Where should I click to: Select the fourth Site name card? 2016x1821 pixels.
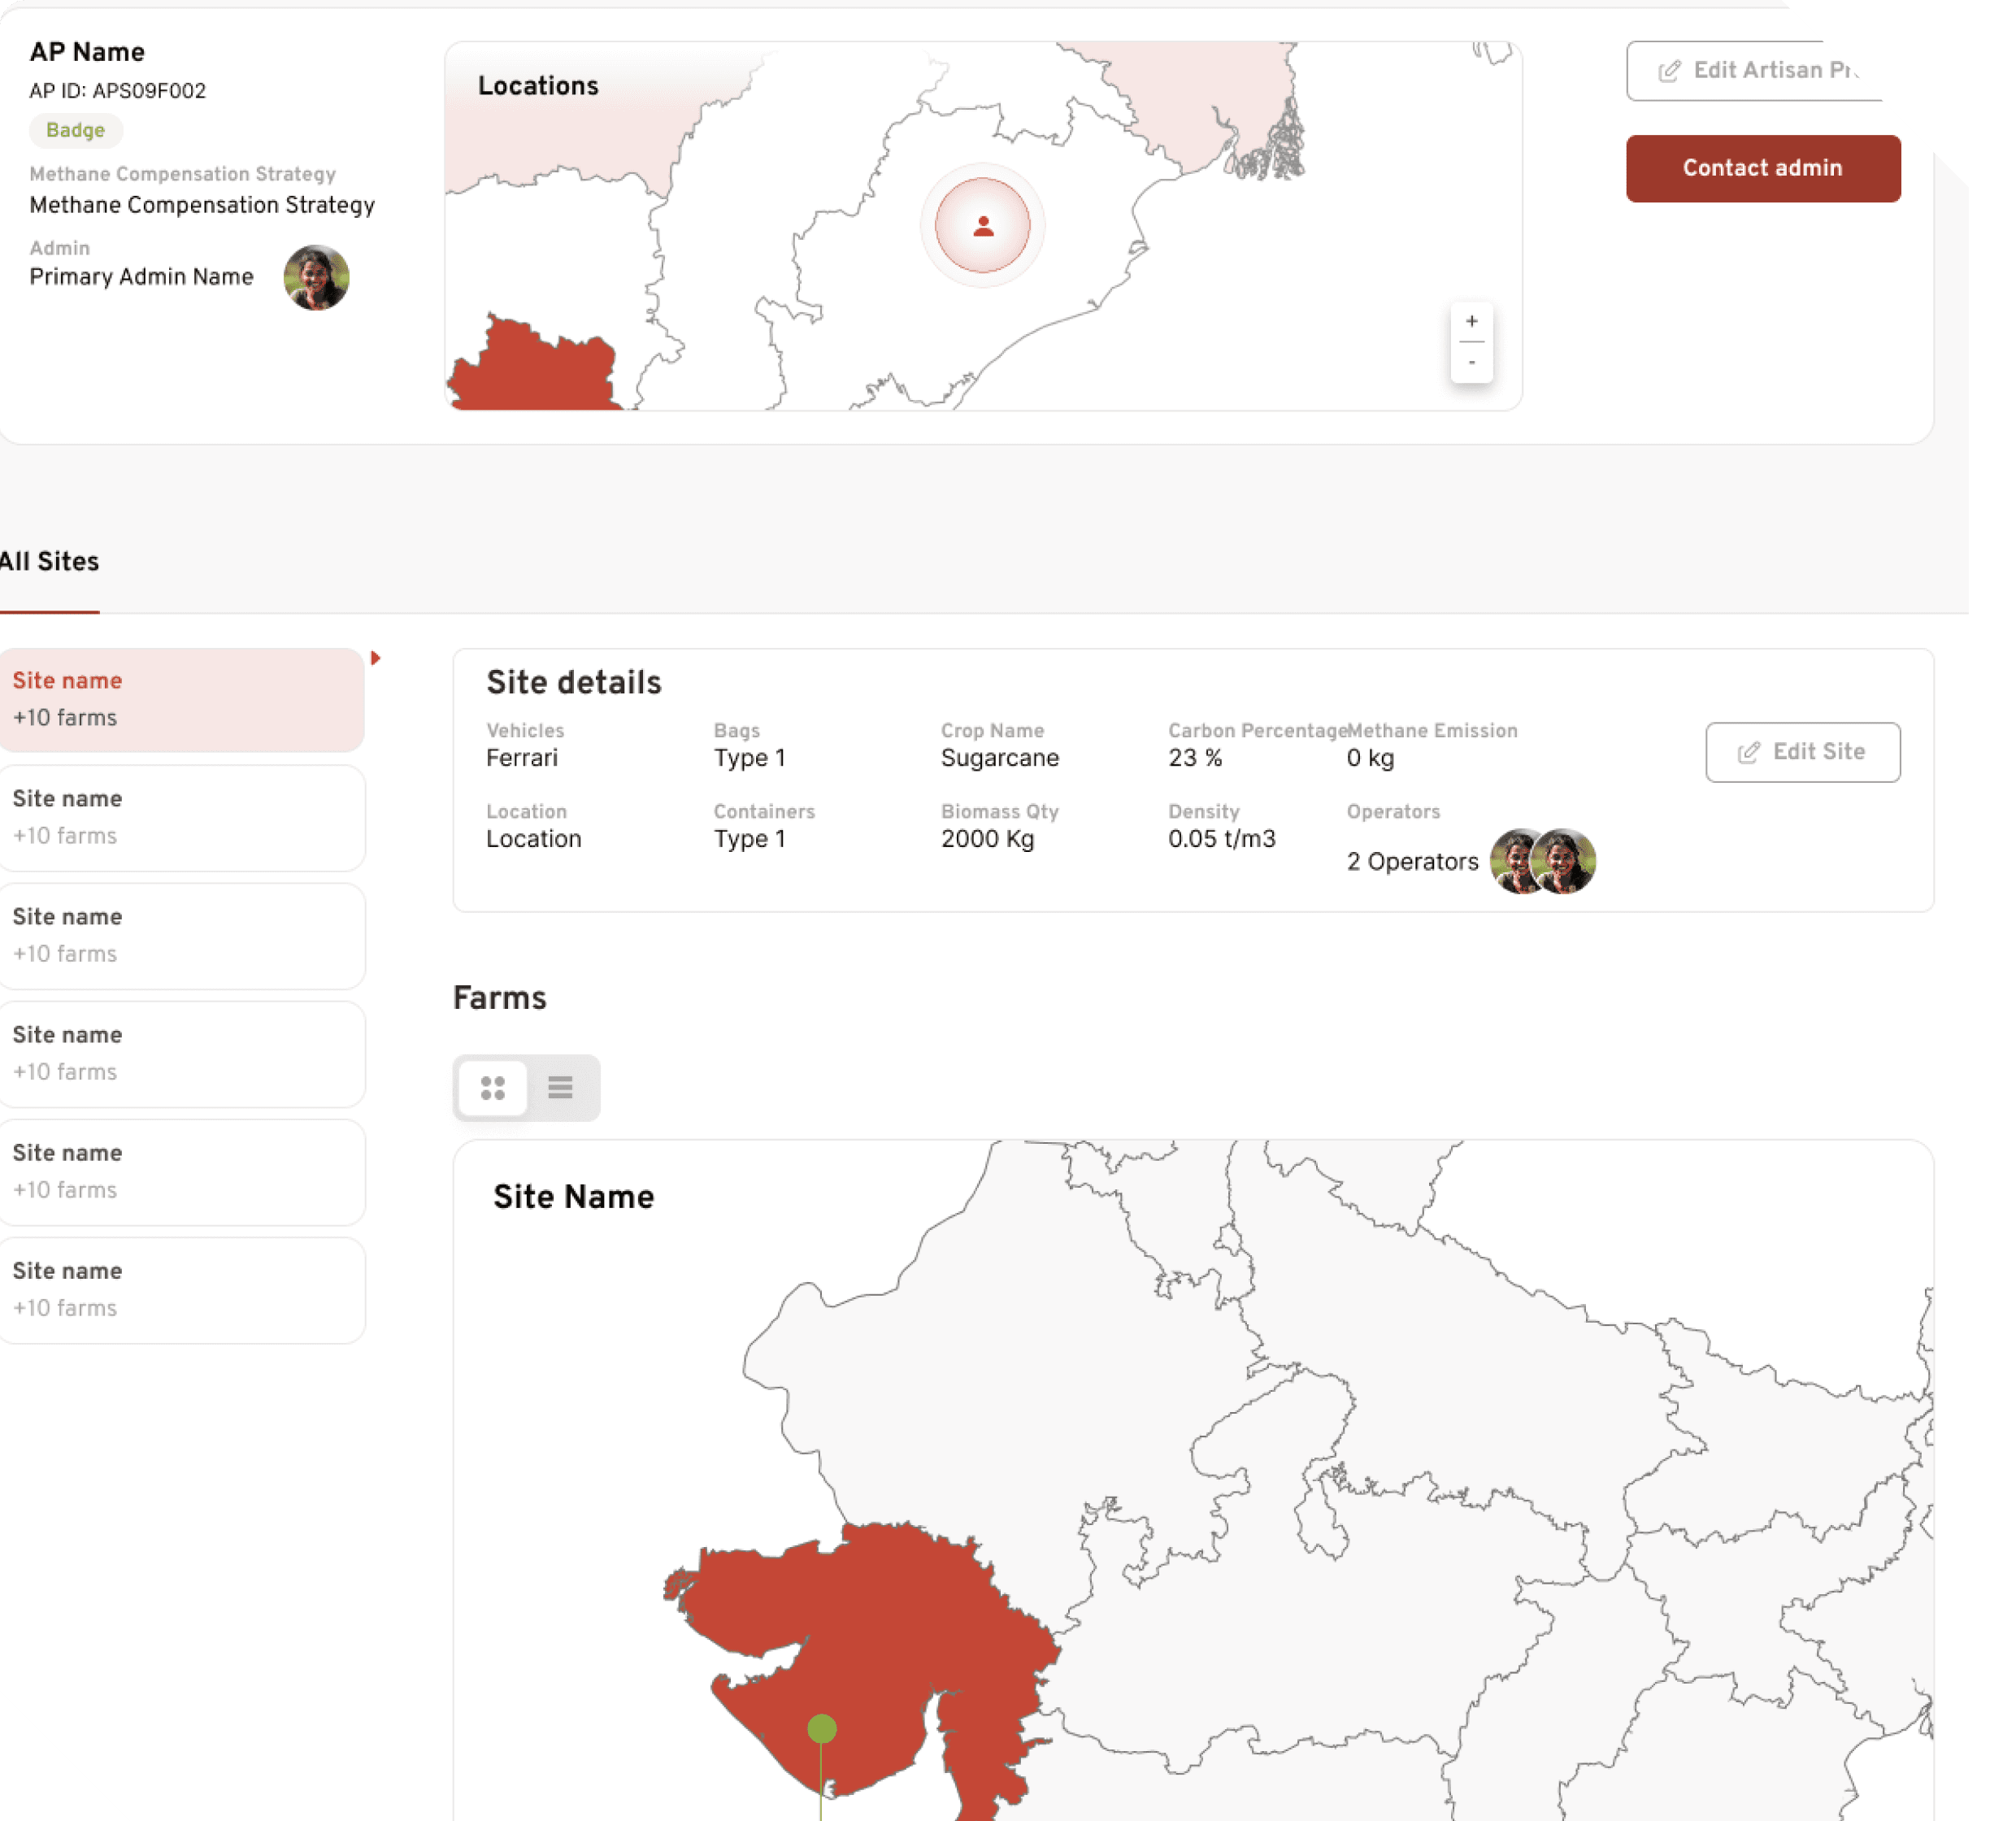point(181,1053)
